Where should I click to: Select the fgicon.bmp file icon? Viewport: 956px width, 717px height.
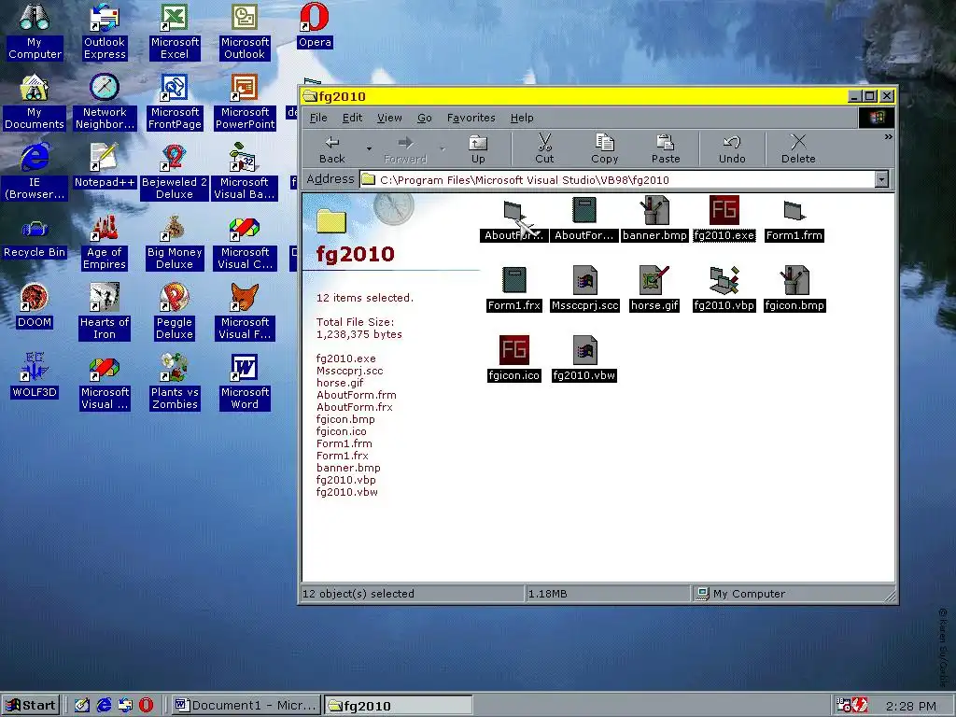point(794,280)
